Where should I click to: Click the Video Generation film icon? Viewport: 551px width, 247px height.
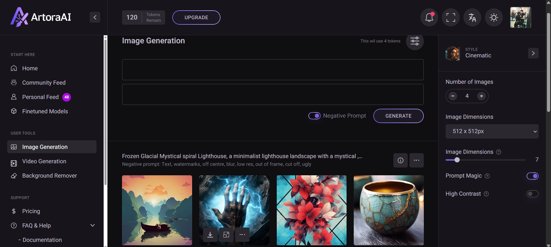[x=14, y=163]
